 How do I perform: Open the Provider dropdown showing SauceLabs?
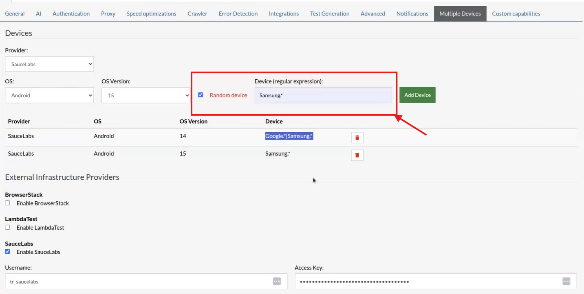[49, 64]
